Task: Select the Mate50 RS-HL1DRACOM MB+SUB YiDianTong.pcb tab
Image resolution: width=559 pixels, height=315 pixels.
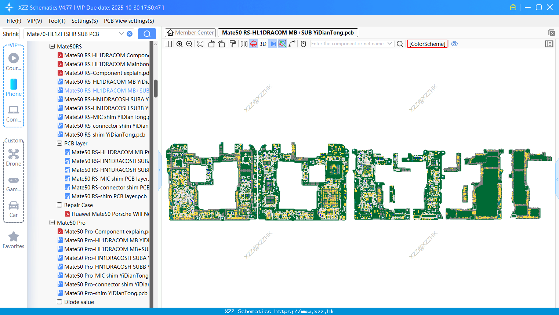Action: coord(288,33)
